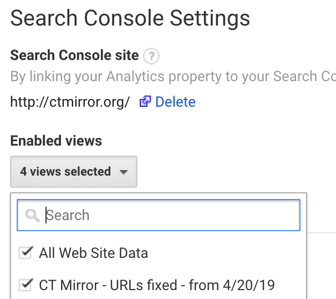Click the dropdown arrow on views selector
Image resolution: width=336 pixels, height=299 pixels.
pos(124,172)
